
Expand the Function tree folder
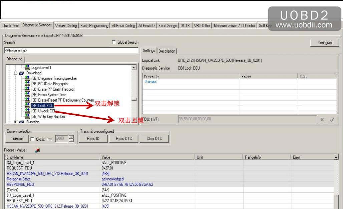16,122
